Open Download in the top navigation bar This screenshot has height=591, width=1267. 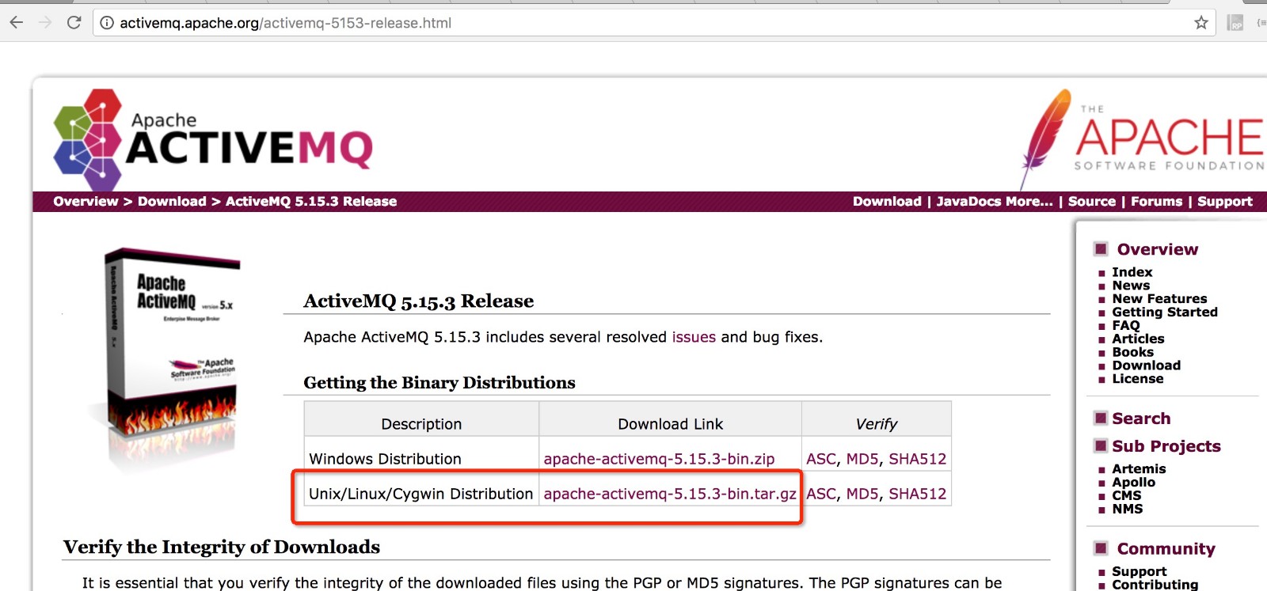887,201
